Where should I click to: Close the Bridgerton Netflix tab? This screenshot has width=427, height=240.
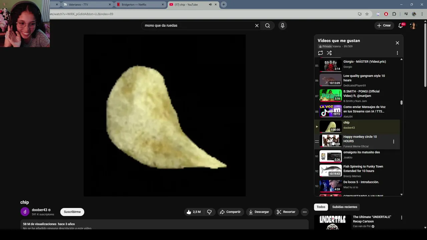pyautogui.click(x=163, y=5)
